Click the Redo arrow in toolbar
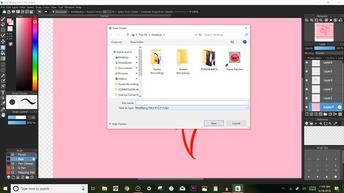Viewport: 344px width, 193px height. pos(46,12)
